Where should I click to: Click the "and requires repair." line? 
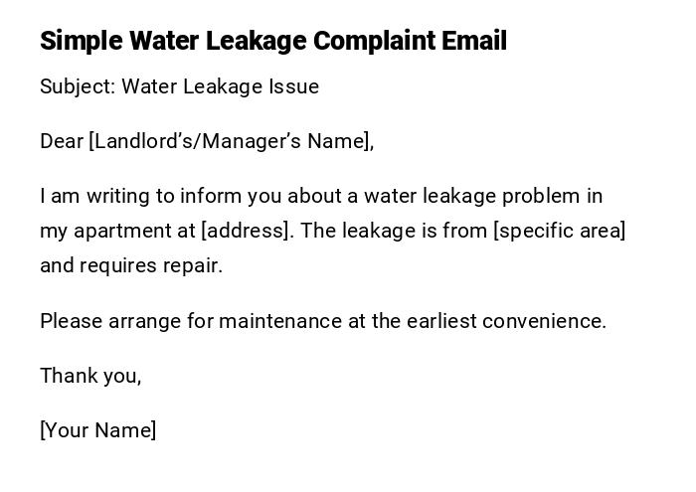tap(131, 265)
